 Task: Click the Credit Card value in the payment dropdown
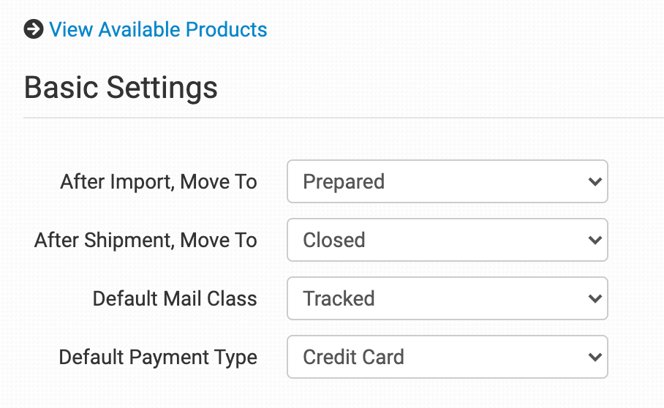point(353,357)
